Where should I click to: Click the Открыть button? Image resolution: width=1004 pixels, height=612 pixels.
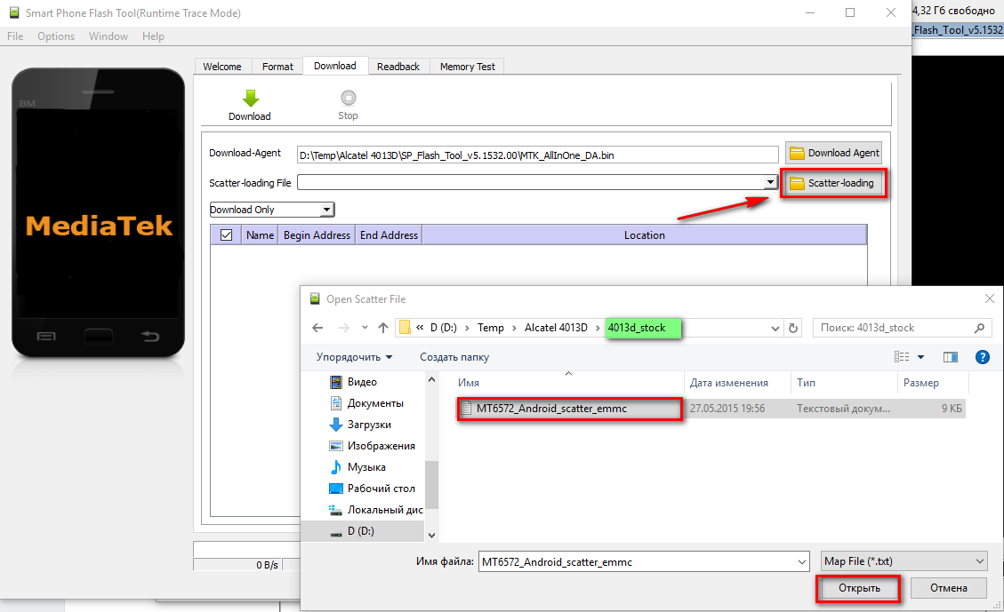click(x=858, y=588)
